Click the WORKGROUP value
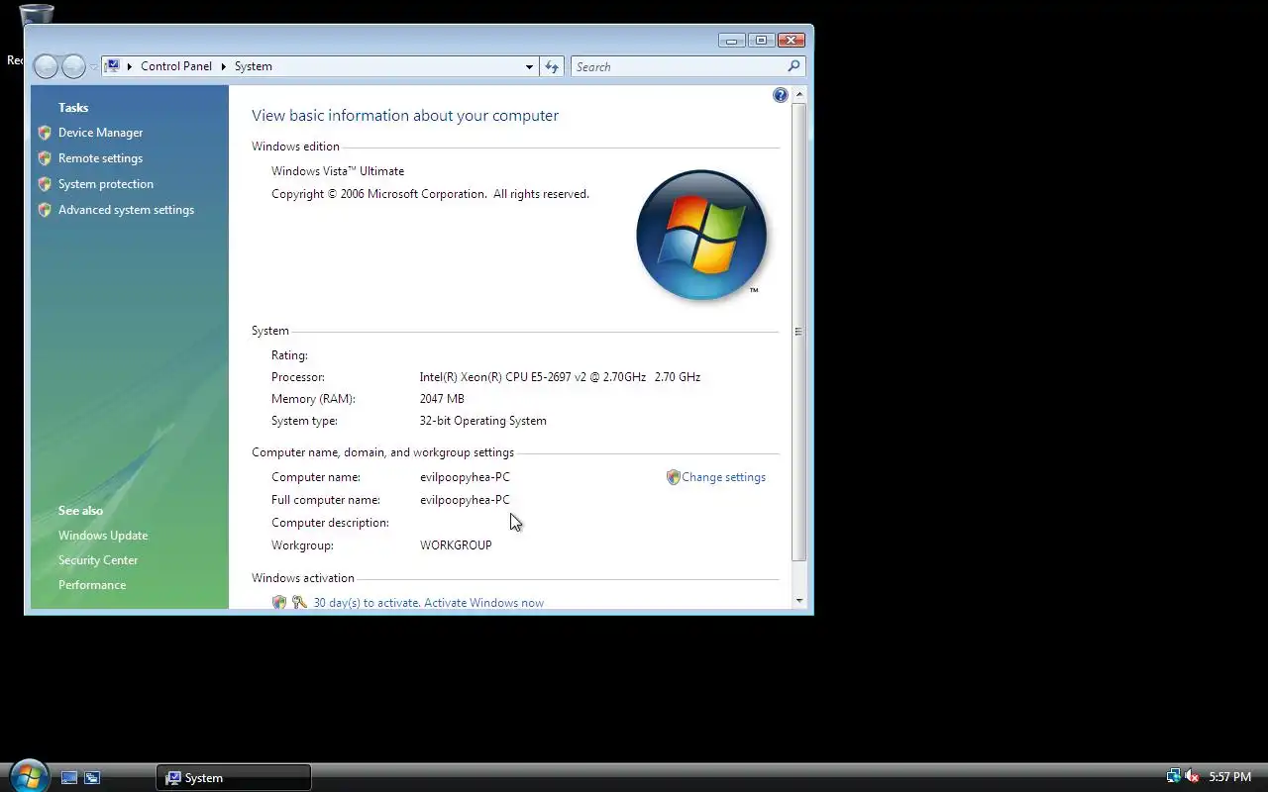Viewport: 1268px width, 792px height. (456, 545)
